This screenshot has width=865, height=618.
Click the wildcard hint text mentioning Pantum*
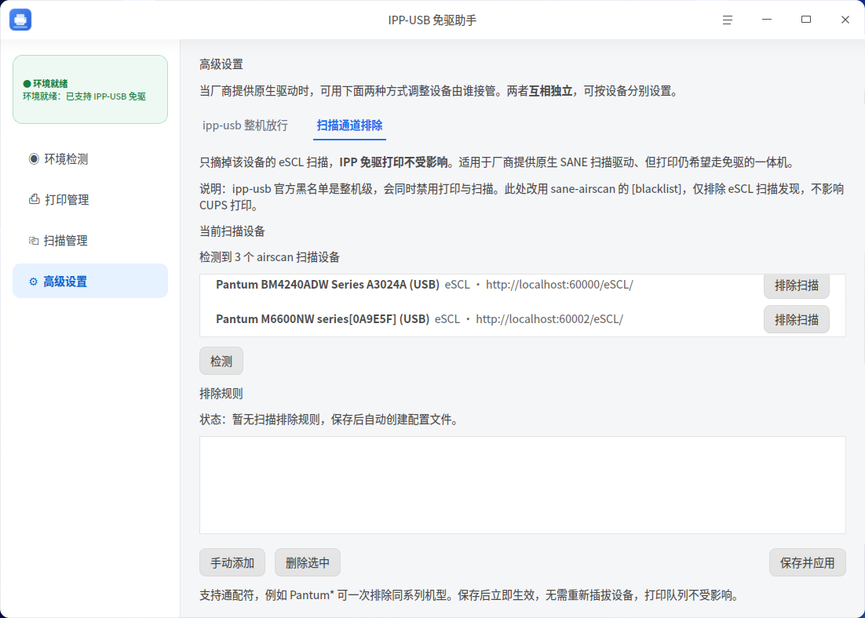pyautogui.click(x=469, y=594)
